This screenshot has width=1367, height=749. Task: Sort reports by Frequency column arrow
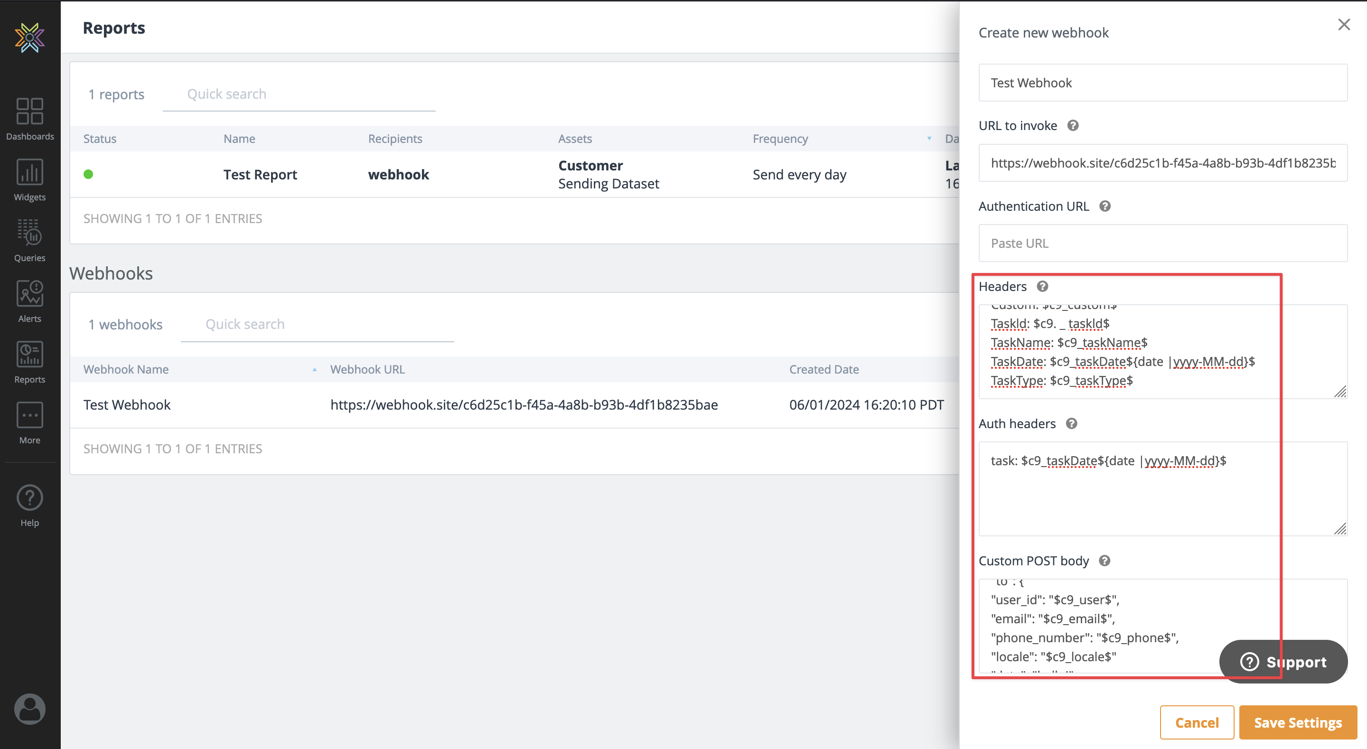(x=929, y=139)
